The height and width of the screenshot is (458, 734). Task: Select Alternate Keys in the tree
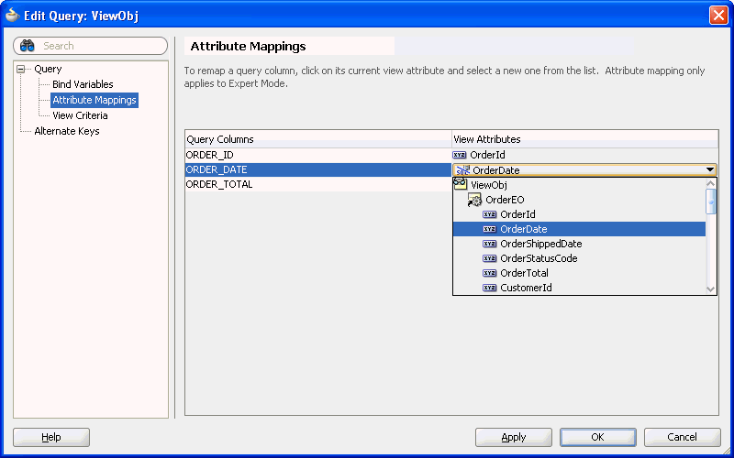tap(66, 131)
